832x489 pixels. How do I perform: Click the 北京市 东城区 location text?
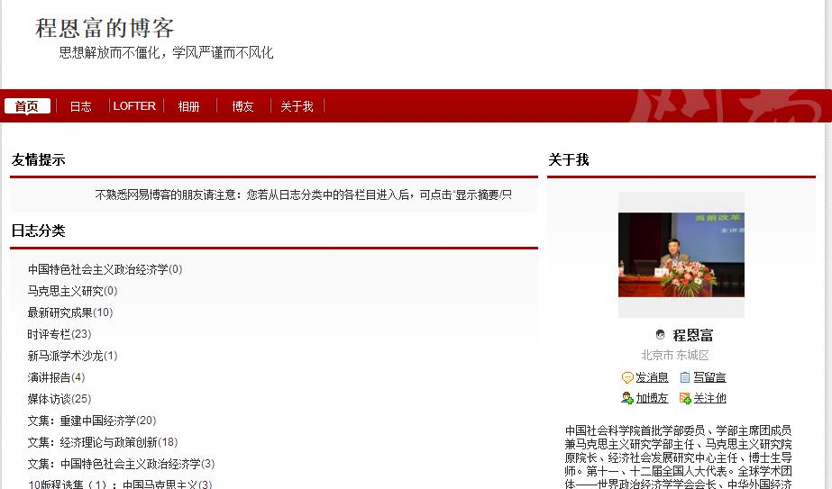[675, 355]
